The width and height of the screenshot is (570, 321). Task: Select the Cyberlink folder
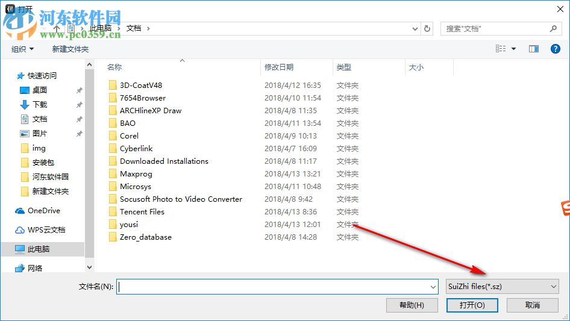(x=136, y=148)
